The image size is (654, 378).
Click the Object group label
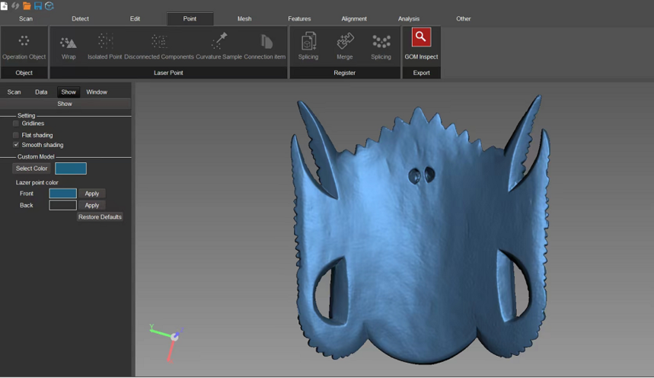pyautogui.click(x=24, y=72)
